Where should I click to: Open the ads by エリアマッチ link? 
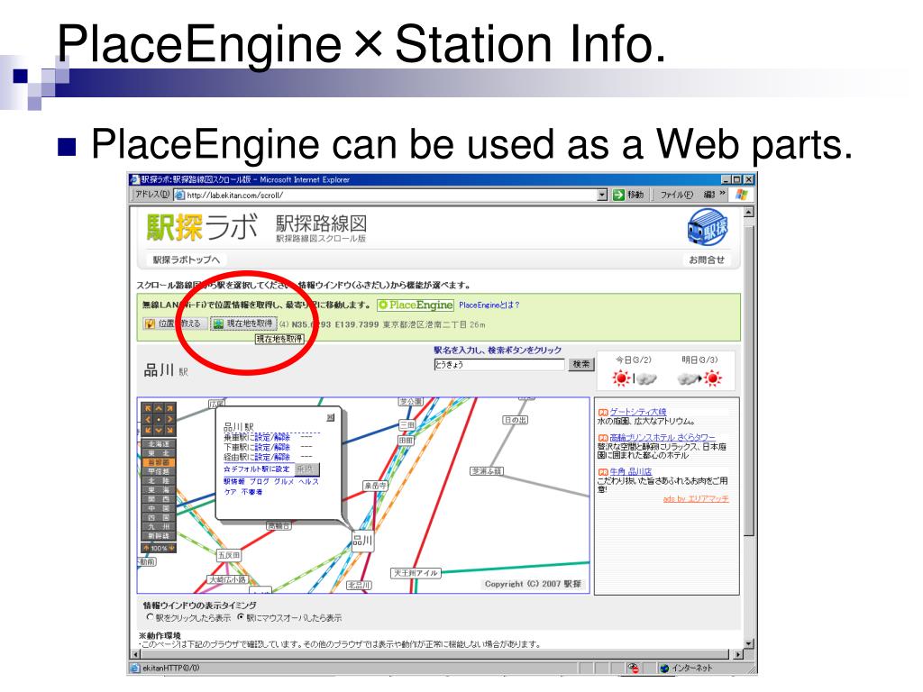tap(696, 499)
